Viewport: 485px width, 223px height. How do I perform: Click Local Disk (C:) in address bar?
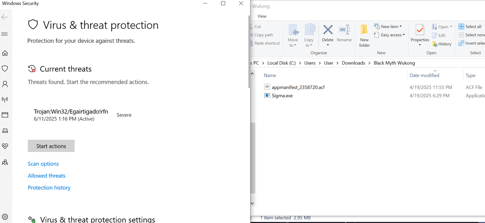click(282, 63)
